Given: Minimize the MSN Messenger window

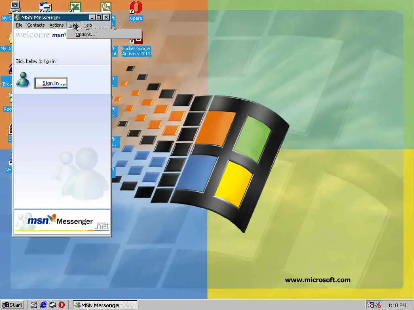Looking at the screenshot, I should pyautogui.click(x=92, y=17).
